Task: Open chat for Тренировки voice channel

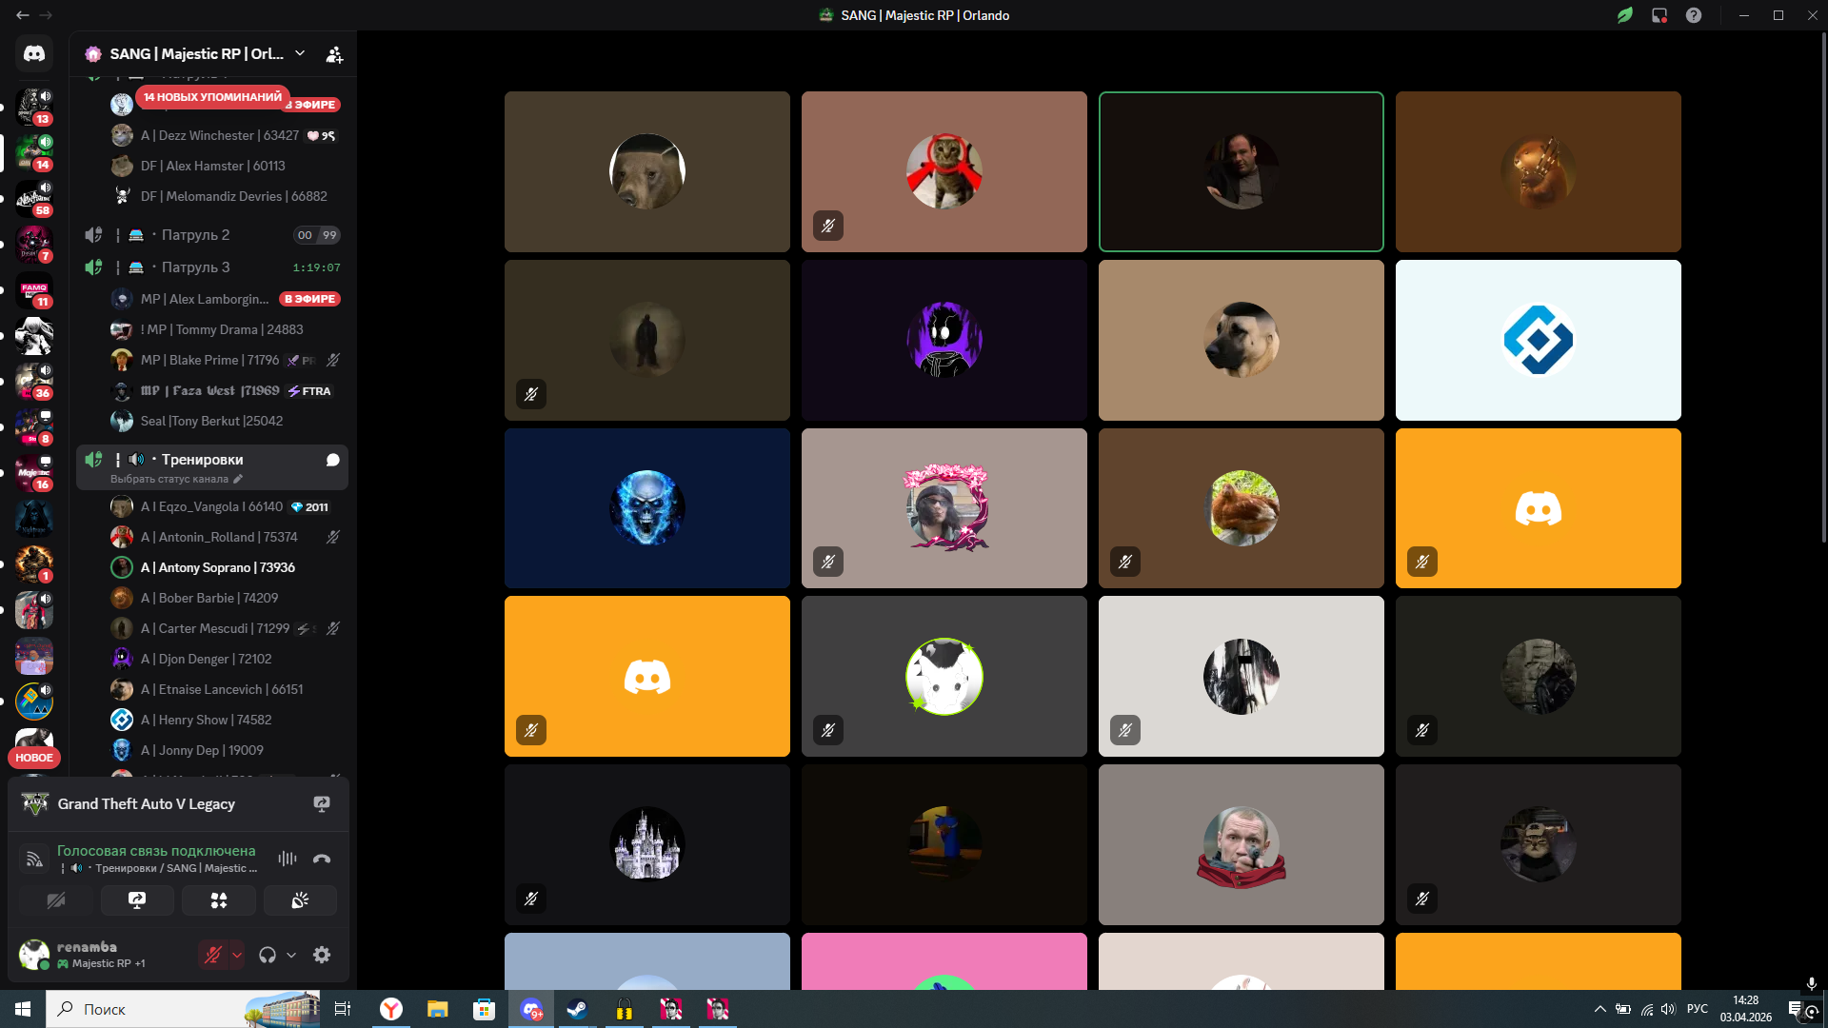Action: click(x=332, y=460)
